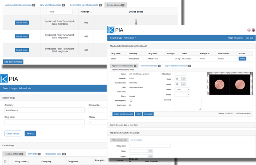Sort drug list by Drug form arrows
The image size is (256, 165).
click(x=79, y=162)
